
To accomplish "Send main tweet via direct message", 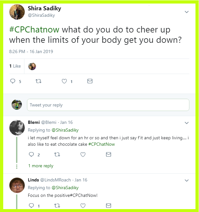I will (90, 81).
